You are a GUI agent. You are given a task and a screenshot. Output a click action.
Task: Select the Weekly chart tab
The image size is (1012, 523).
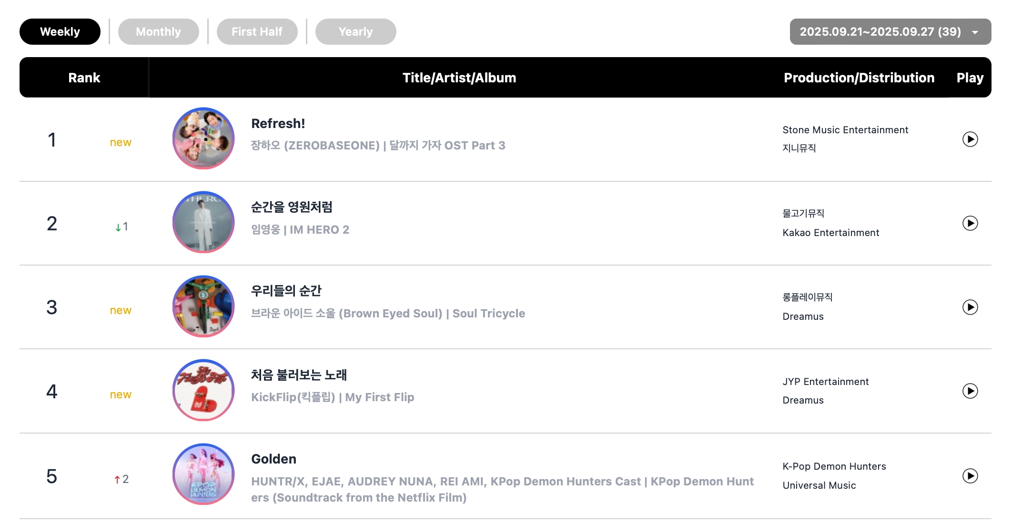point(60,32)
